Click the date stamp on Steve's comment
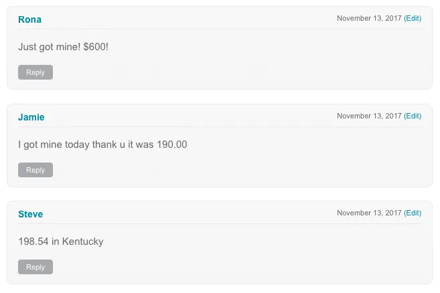 coord(369,213)
